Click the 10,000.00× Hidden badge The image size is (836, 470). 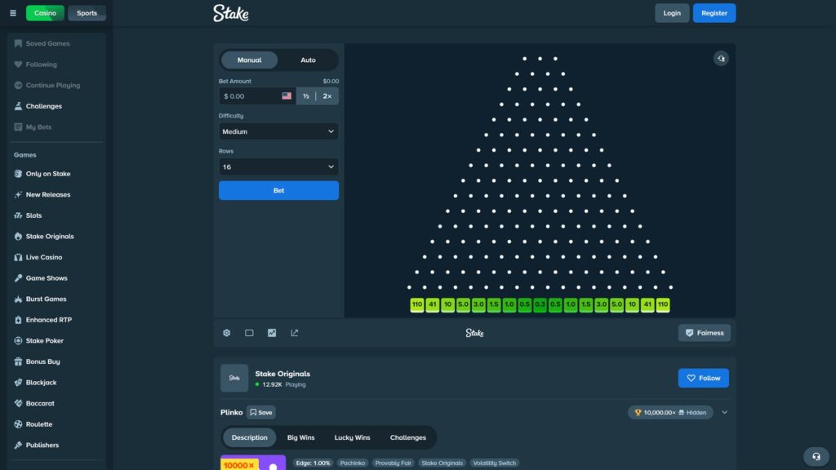coord(670,412)
